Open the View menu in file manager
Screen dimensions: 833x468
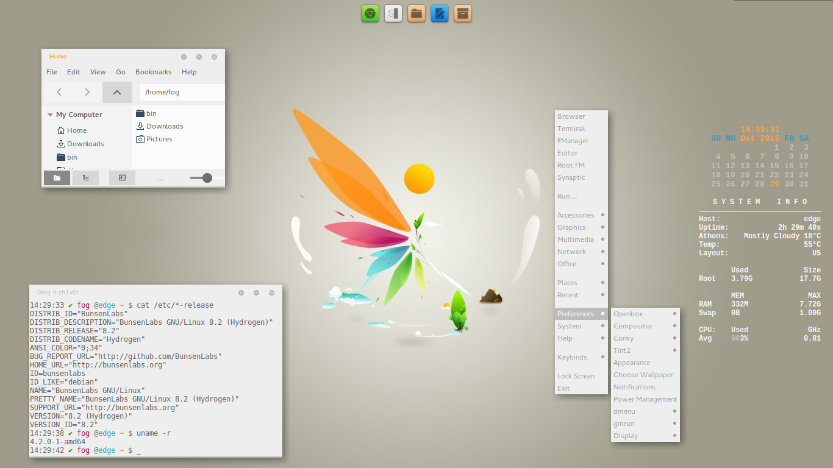click(x=98, y=72)
